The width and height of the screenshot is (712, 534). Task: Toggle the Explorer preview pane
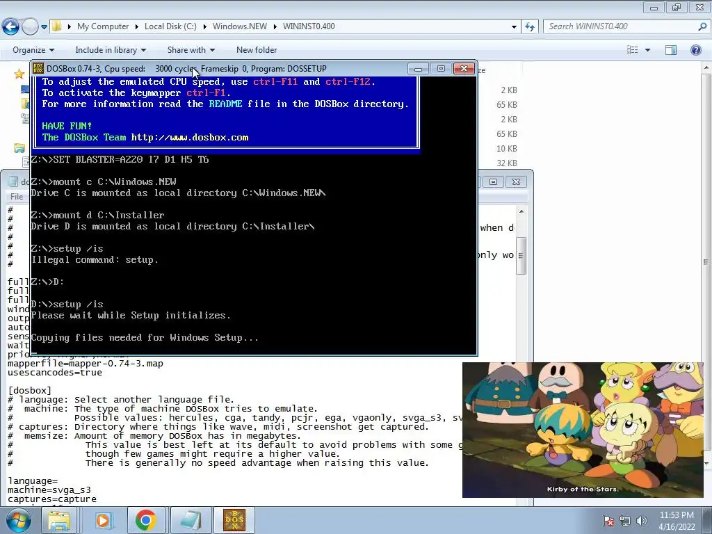(671, 50)
